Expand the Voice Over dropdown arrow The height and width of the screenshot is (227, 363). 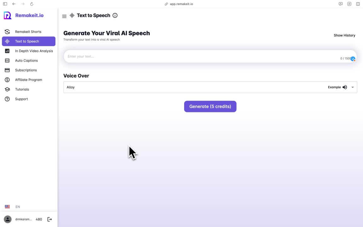[x=353, y=87]
